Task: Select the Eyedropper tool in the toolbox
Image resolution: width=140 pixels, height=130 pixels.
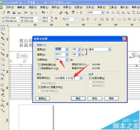Action: pyautogui.click(x=2, y=95)
